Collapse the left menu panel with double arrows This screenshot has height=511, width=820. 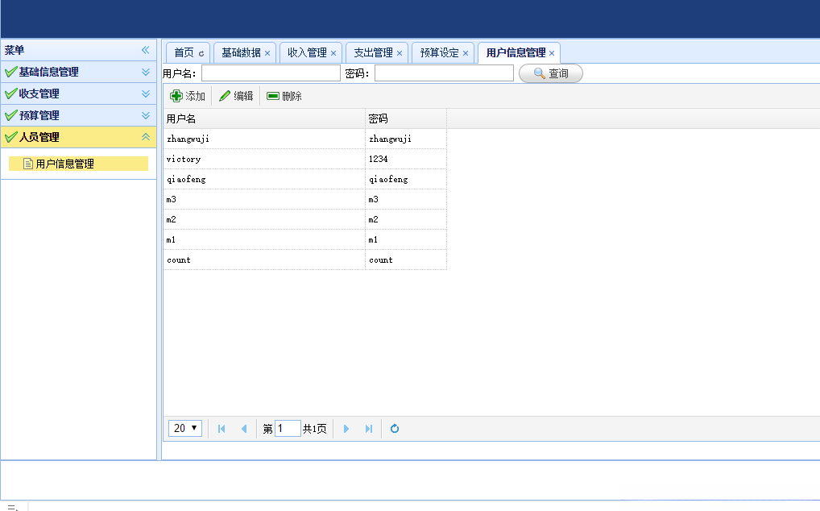pyautogui.click(x=146, y=49)
